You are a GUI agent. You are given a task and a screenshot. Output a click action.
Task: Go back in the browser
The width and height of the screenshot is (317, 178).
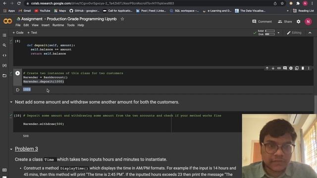pos(4,3)
